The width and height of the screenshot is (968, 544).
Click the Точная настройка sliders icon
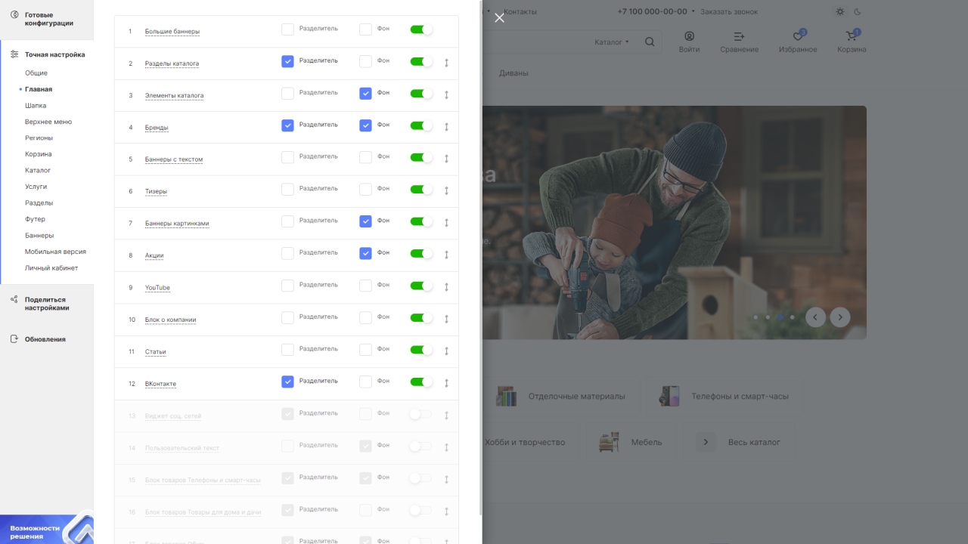[x=14, y=54]
